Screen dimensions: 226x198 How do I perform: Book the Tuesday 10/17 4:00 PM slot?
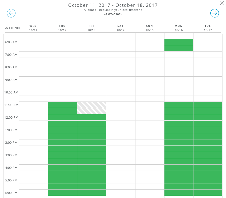pyautogui.click(x=208, y=168)
